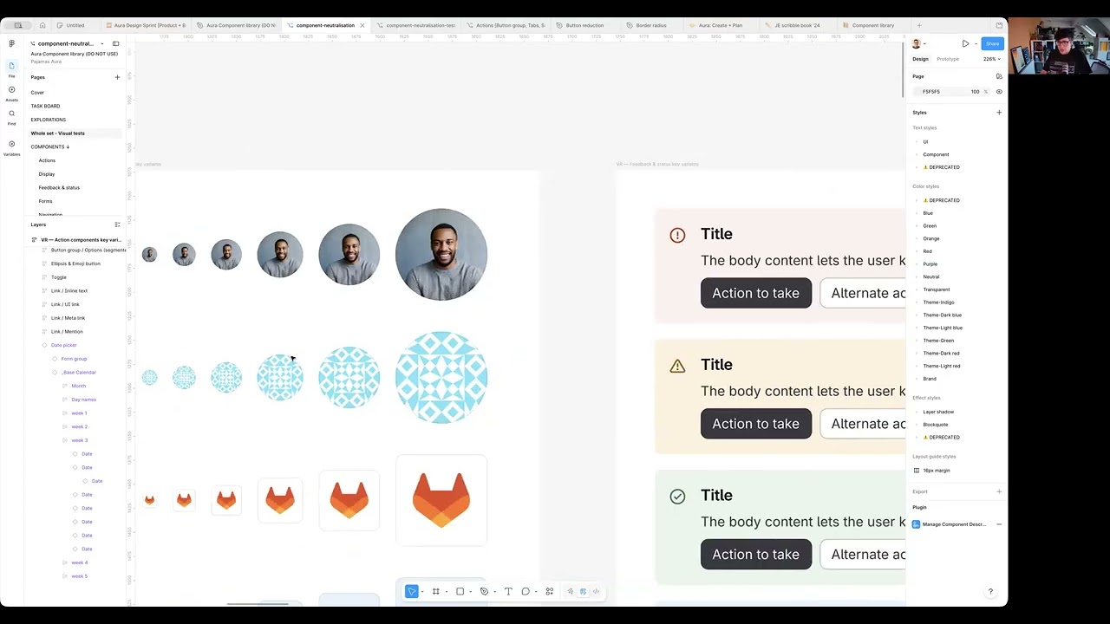
Task: Present the prototype with play icon
Action: 965,43
